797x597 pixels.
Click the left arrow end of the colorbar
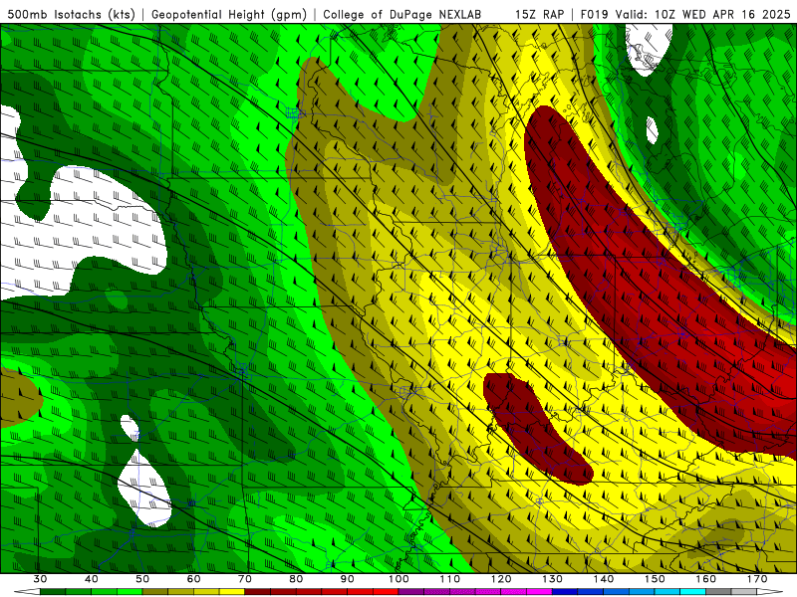point(28,592)
